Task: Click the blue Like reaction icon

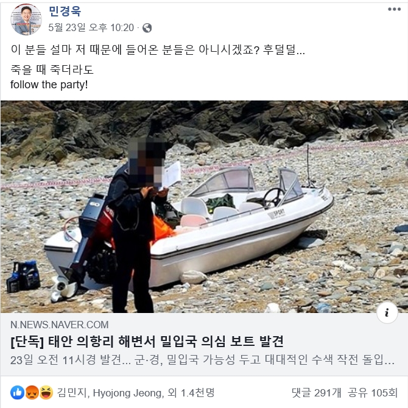Action: (18, 392)
